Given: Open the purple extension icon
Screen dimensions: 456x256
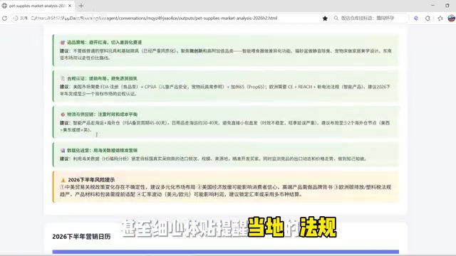Looking at the screenshot, I should tap(416, 18).
